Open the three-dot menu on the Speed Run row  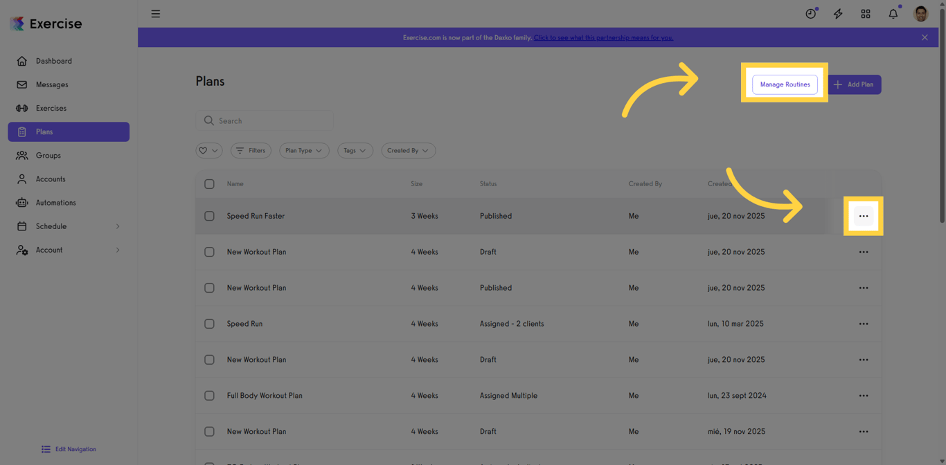click(864, 324)
